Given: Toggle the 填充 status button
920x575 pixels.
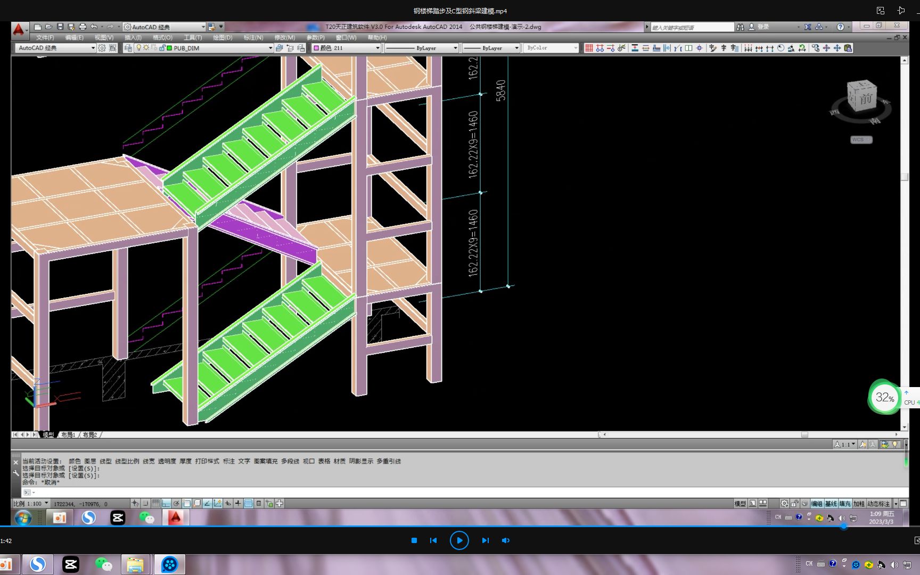Looking at the screenshot, I should 845,503.
